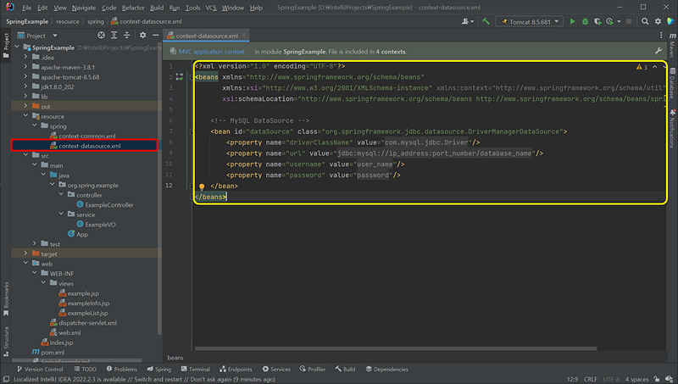Open the Database tool window on right
Image resolution: width=678 pixels, height=384 pixels.
[672, 83]
